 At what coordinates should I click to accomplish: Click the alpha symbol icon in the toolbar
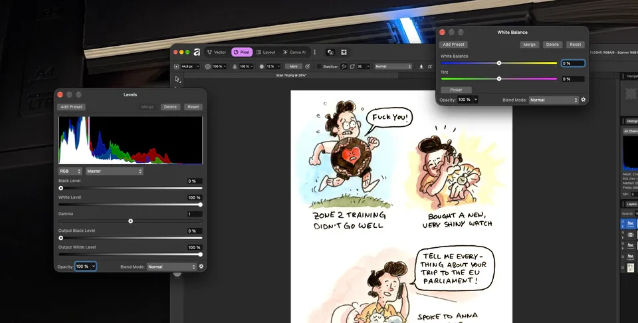[430, 66]
